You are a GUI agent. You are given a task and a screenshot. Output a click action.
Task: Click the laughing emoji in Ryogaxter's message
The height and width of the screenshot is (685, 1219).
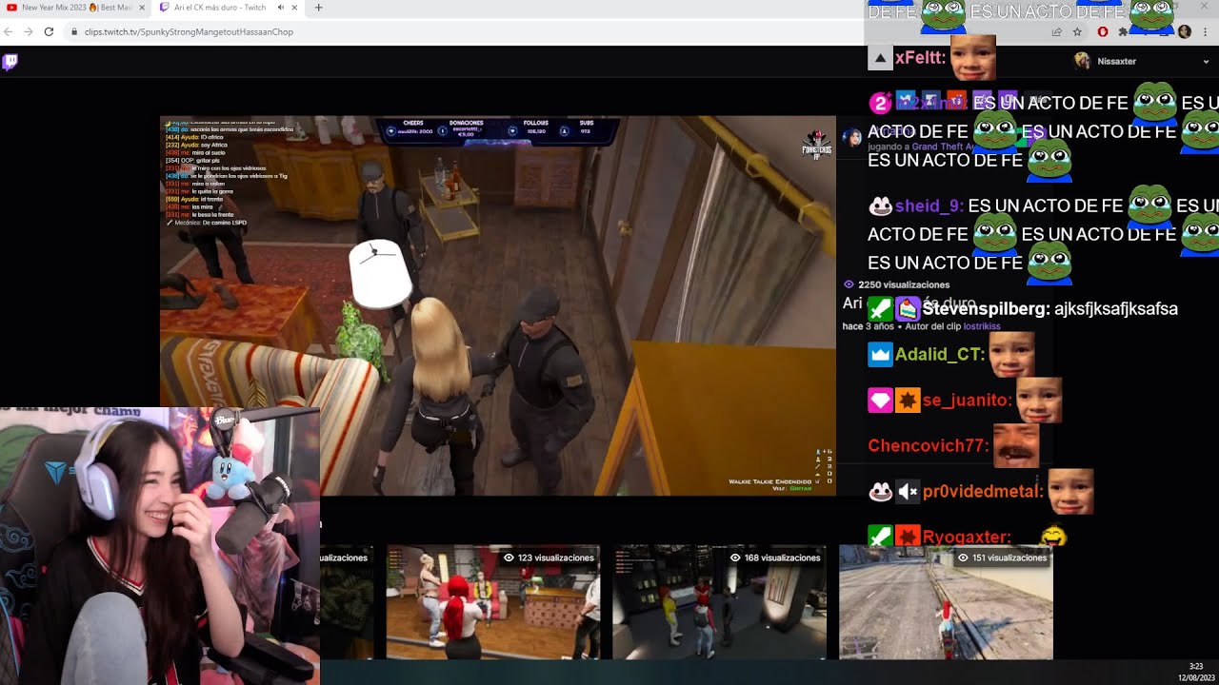[x=1053, y=537]
